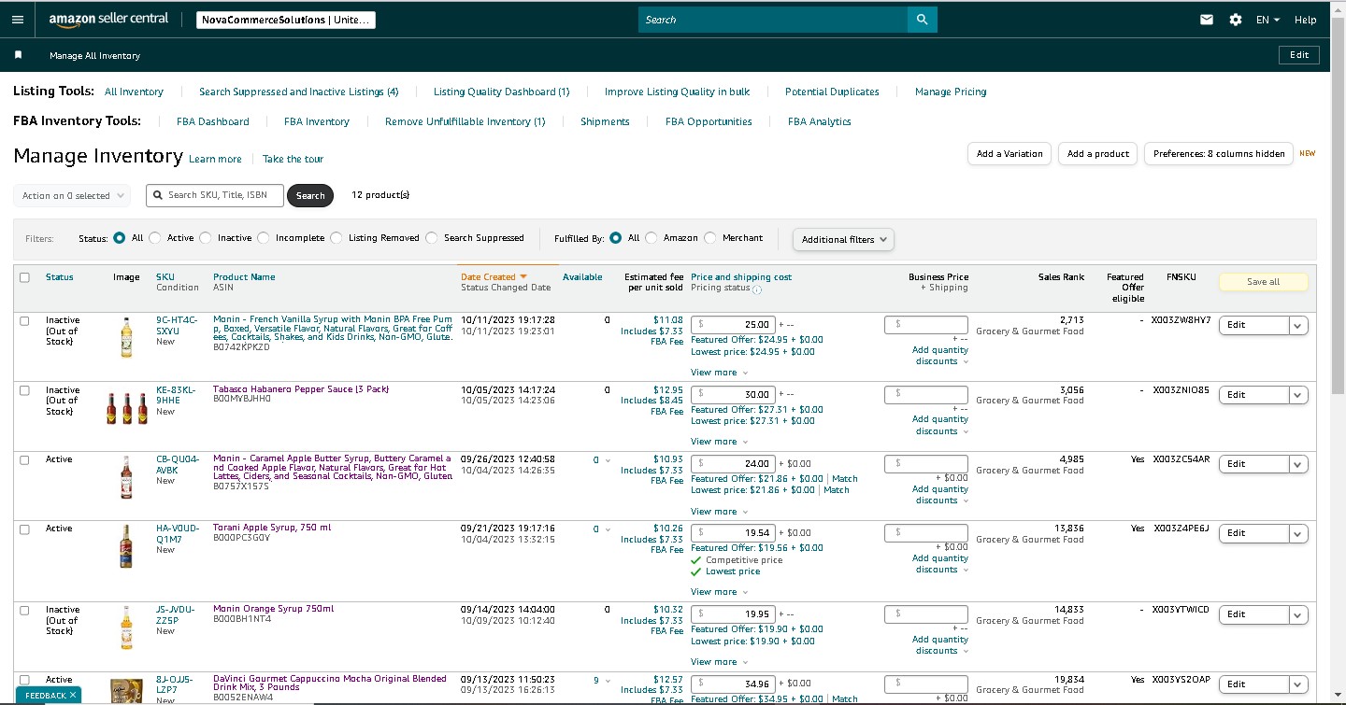Expand View more under Monin French Vanilla pricing
This screenshot has width=1346, height=705.
coord(718,373)
